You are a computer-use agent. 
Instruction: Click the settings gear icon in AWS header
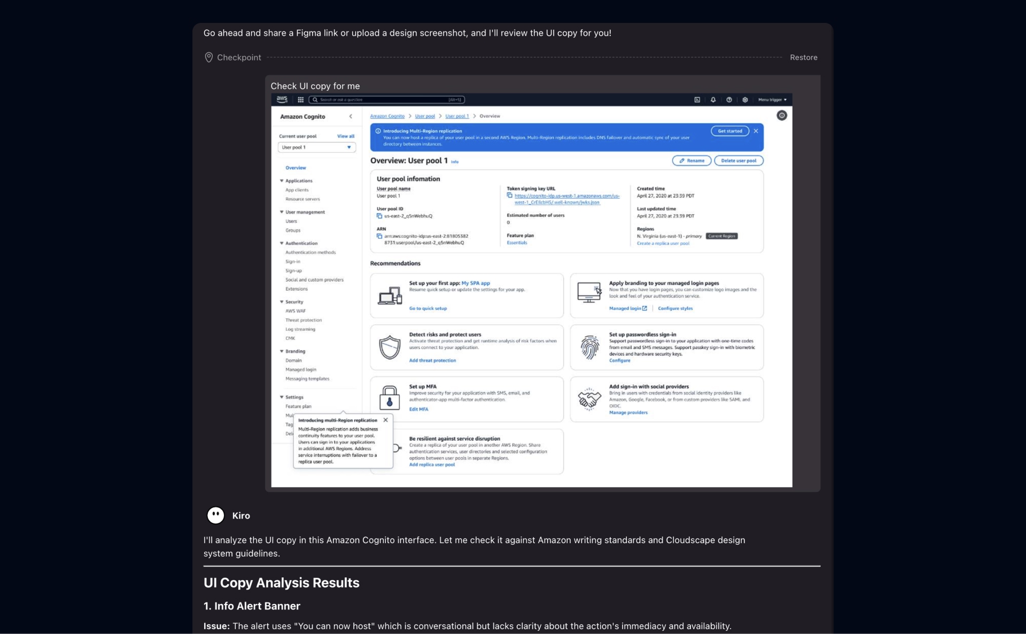click(x=745, y=100)
